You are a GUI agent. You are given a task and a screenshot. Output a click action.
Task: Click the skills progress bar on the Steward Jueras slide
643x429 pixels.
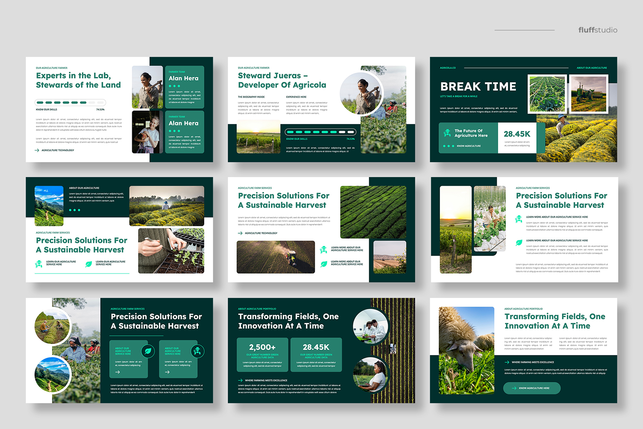321,132
